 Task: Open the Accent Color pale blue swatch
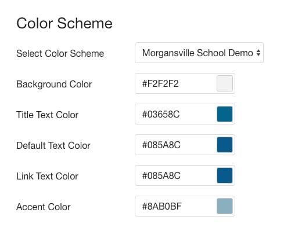point(225,206)
